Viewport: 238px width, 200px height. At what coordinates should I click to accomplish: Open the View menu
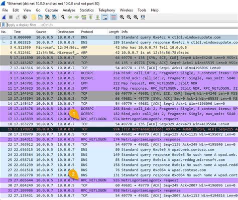[27, 10]
